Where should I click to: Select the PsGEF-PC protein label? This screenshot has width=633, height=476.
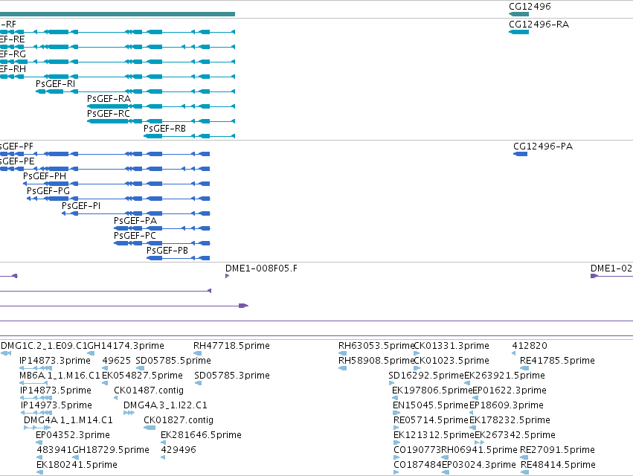coord(135,237)
